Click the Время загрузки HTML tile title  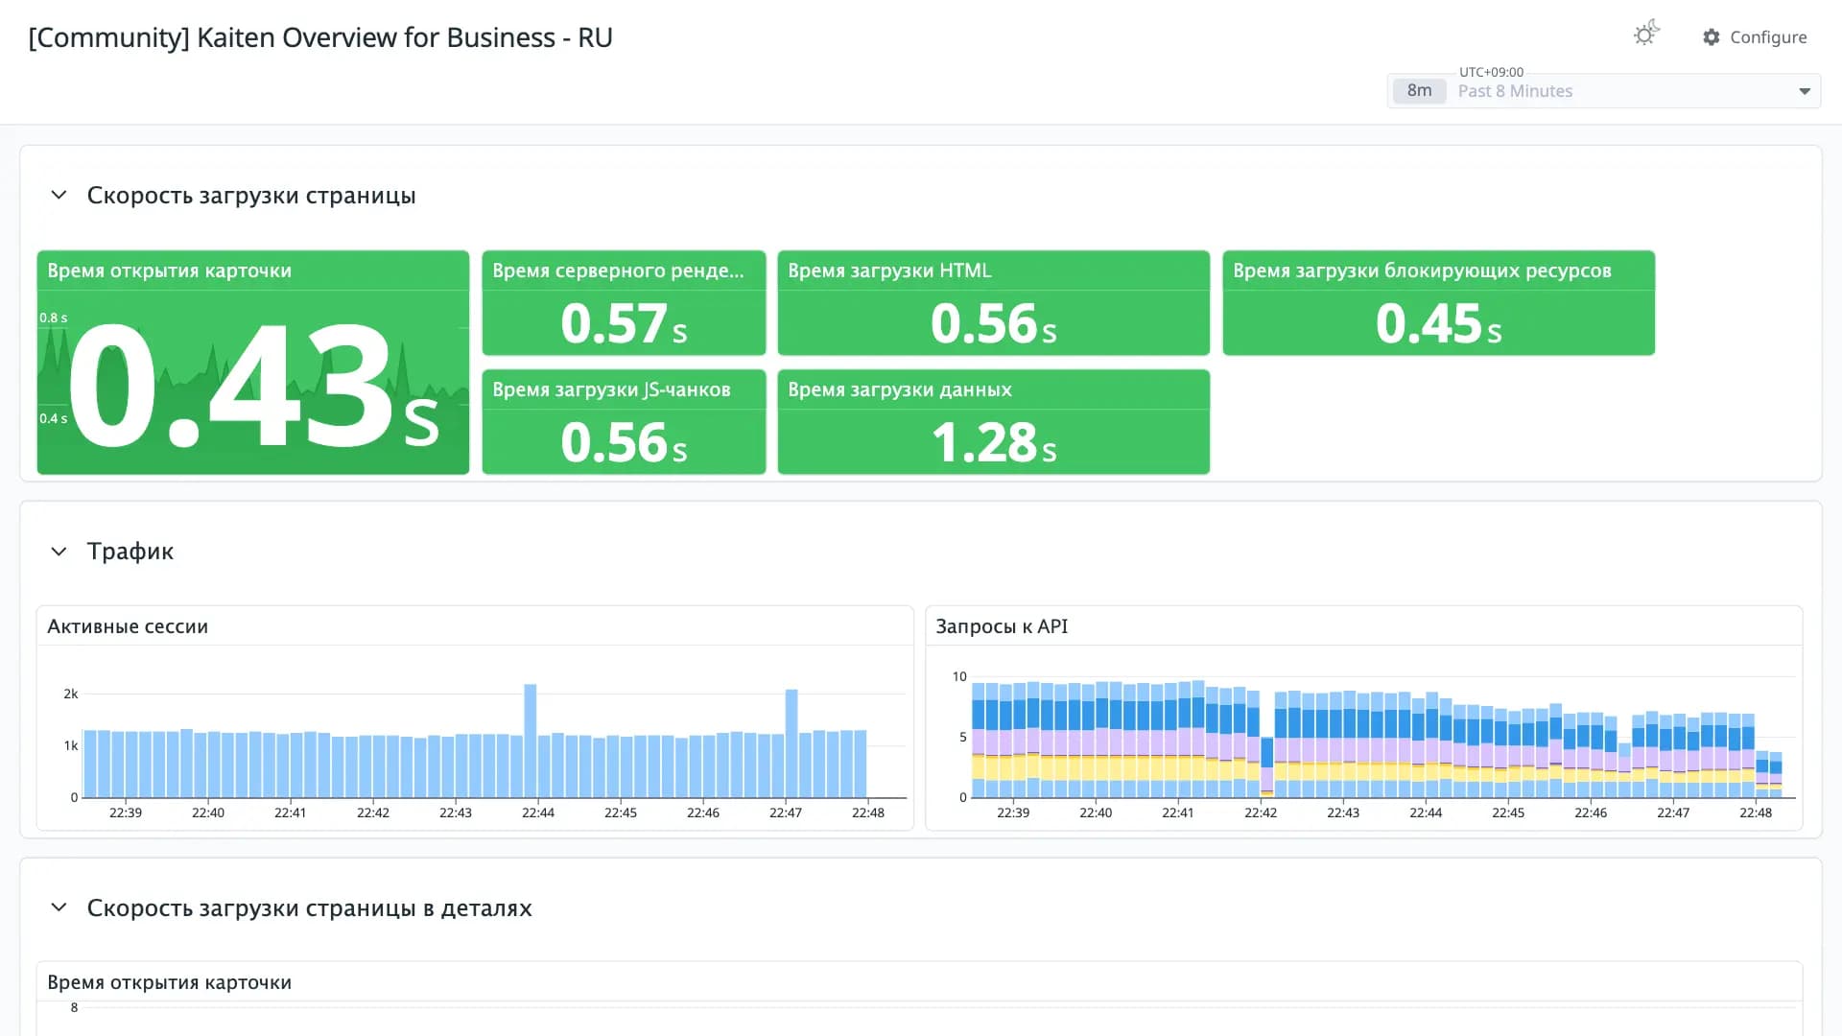889,271
